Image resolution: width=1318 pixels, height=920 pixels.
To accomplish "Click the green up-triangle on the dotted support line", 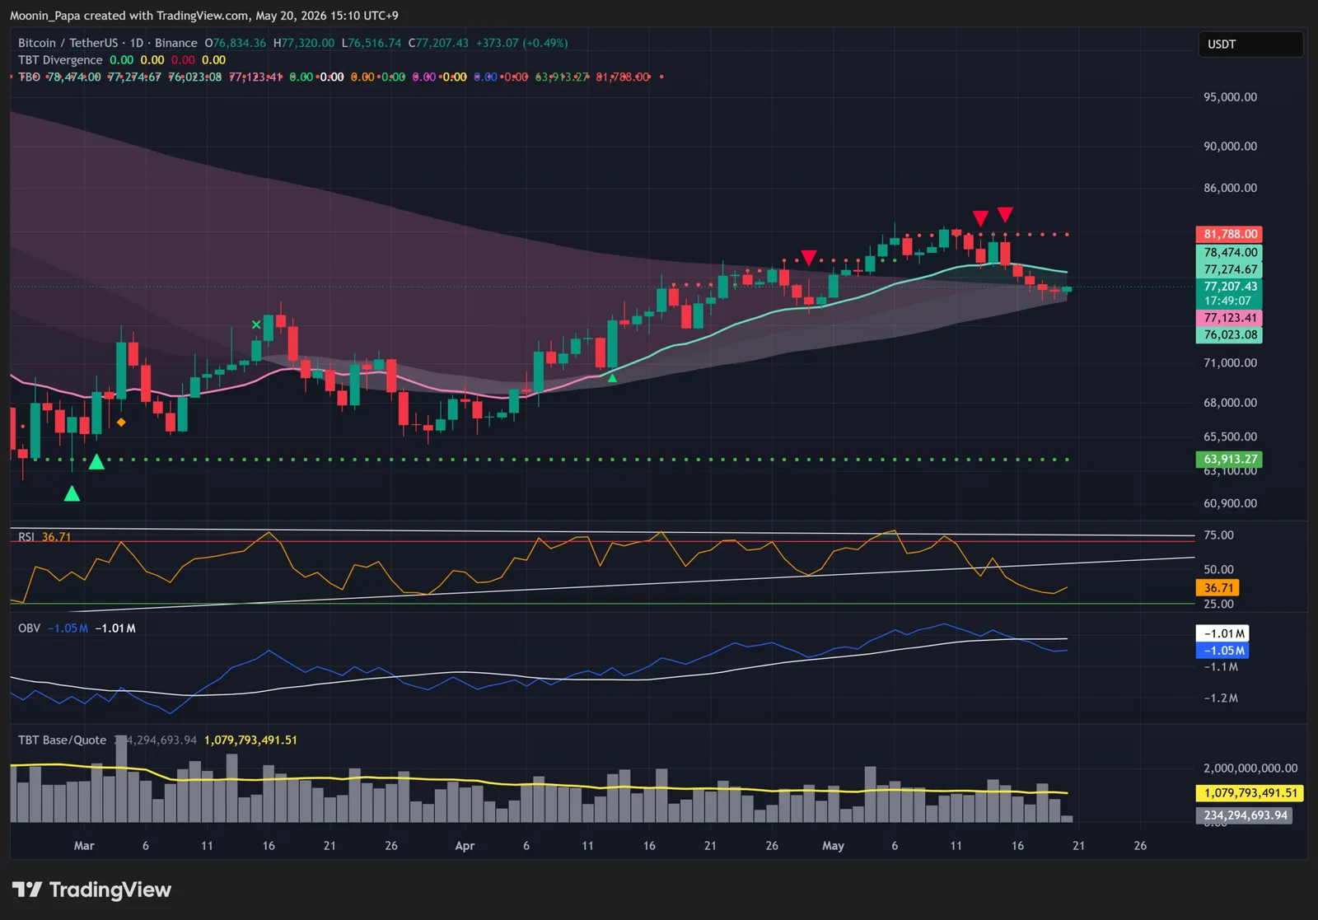I will [x=96, y=461].
